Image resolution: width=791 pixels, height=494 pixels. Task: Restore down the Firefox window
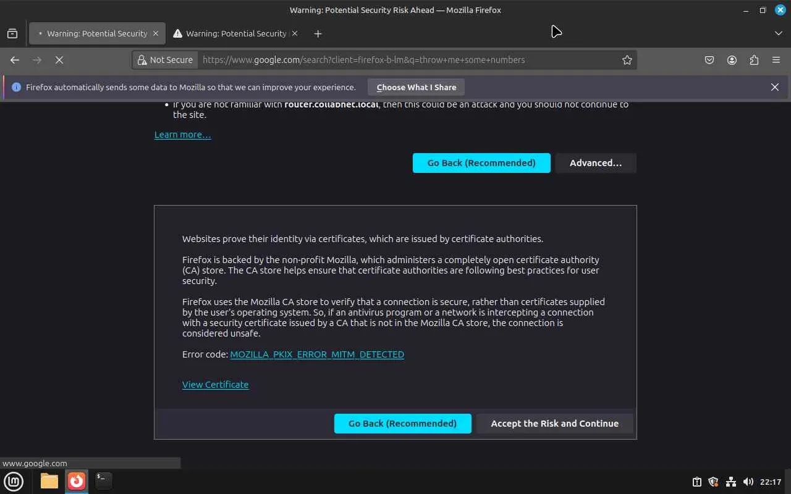(763, 10)
